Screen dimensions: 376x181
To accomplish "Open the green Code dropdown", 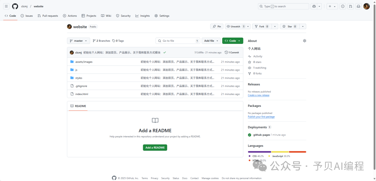I will (233, 41).
